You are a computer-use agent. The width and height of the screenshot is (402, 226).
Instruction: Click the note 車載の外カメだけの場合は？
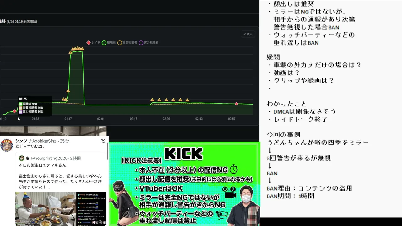coord(315,65)
